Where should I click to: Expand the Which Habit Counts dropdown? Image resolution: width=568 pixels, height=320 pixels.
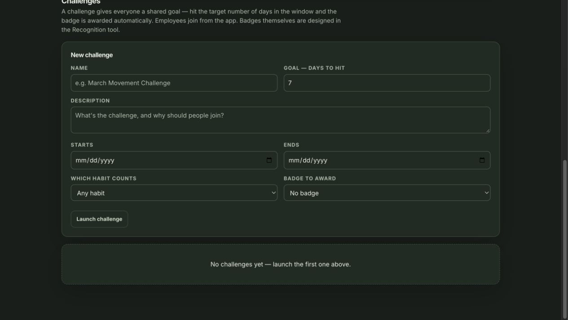(x=174, y=193)
